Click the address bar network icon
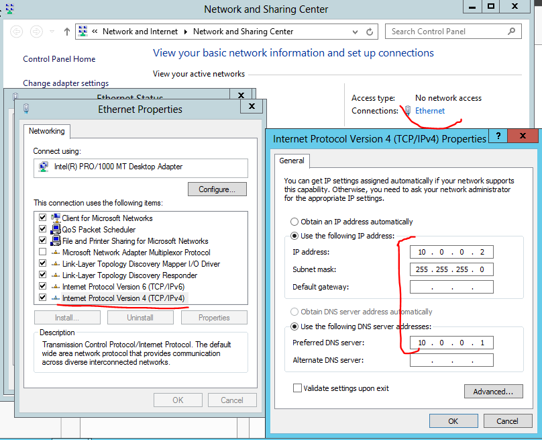542x440 pixels. [x=83, y=31]
